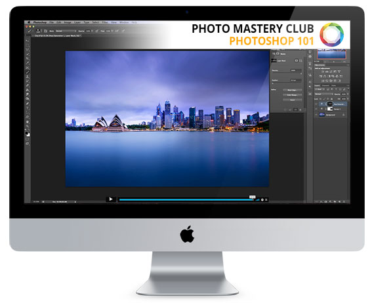Open the Adjustments panel flyout menu

click(348, 65)
